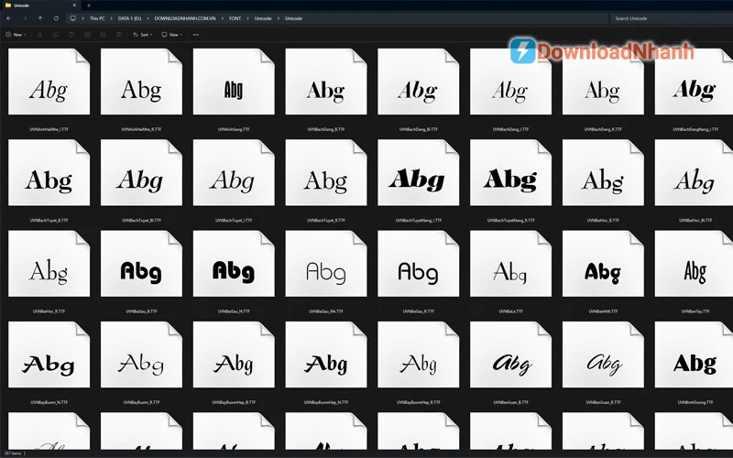Select UVNBachDang_BI.TTF font thumbnail

pos(419,82)
